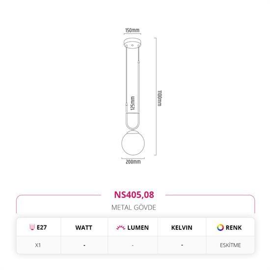Click the ceiling canopy plate in the drawing
This screenshot has width=270, height=270.
coord(133,43)
